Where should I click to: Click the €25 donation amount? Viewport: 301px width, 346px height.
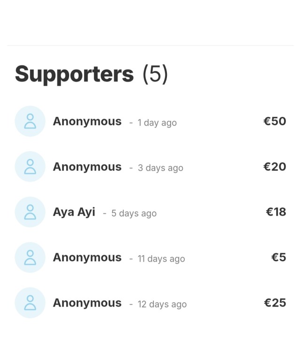click(275, 303)
